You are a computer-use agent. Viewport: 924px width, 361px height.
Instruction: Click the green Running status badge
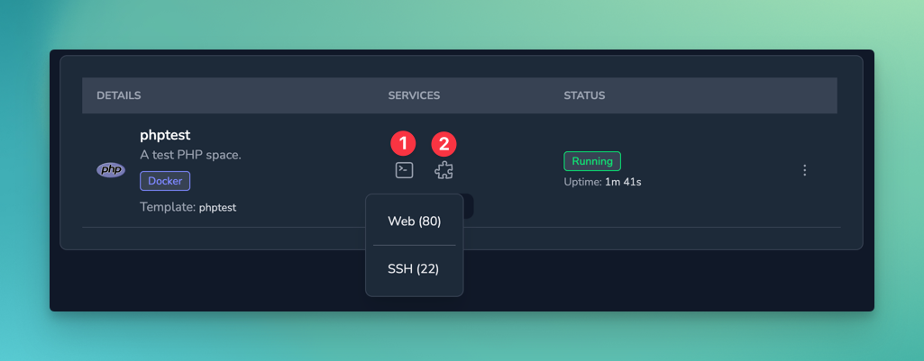pyautogui.click(x=592, y=161)
